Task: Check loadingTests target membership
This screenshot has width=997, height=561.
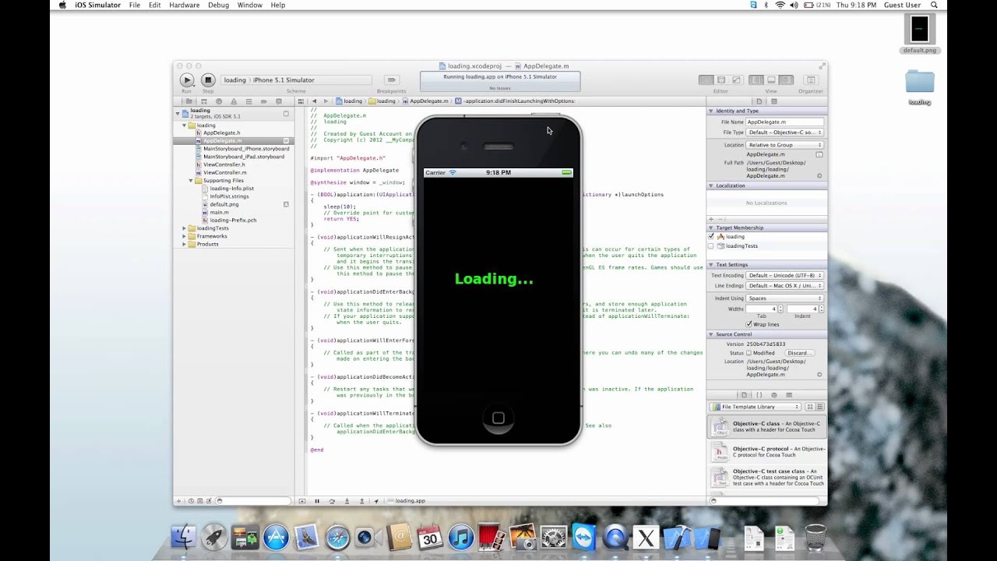Action: click(x=711, y=246)
